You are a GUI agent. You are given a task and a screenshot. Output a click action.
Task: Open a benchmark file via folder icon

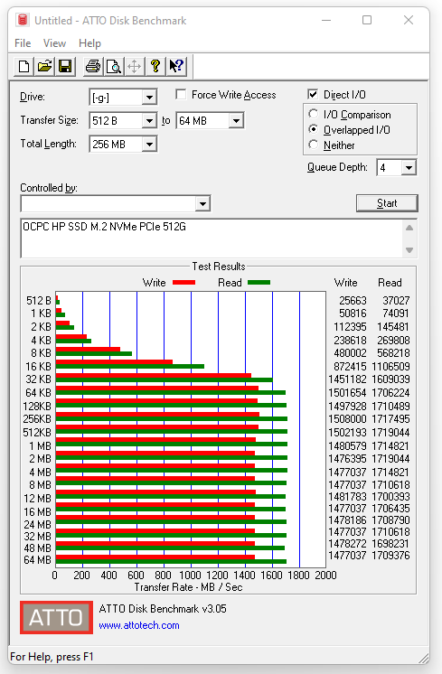(x=44, y=66)
